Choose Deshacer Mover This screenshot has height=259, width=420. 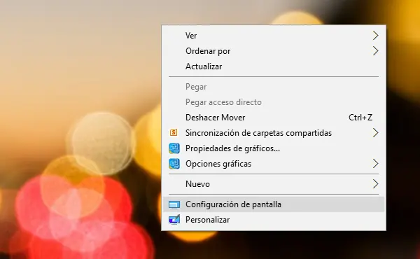pyautogui.click(x=274, y=118)
